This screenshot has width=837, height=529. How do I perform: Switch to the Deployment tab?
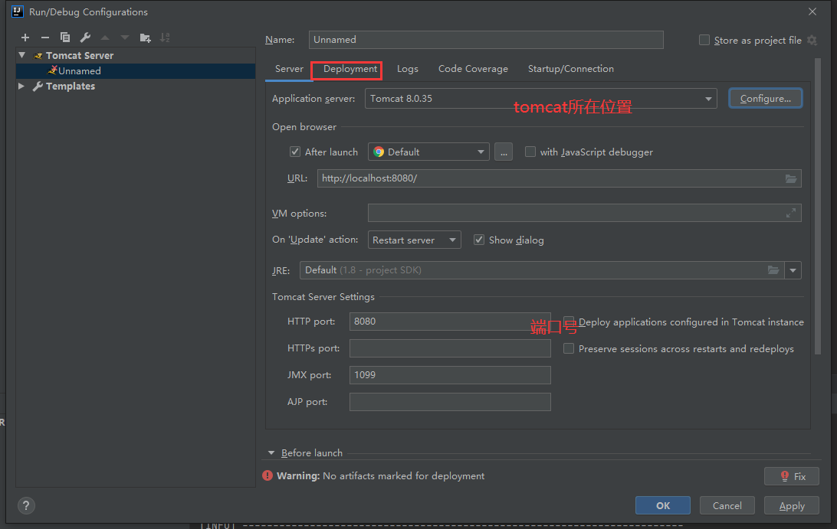pos(350,69)
